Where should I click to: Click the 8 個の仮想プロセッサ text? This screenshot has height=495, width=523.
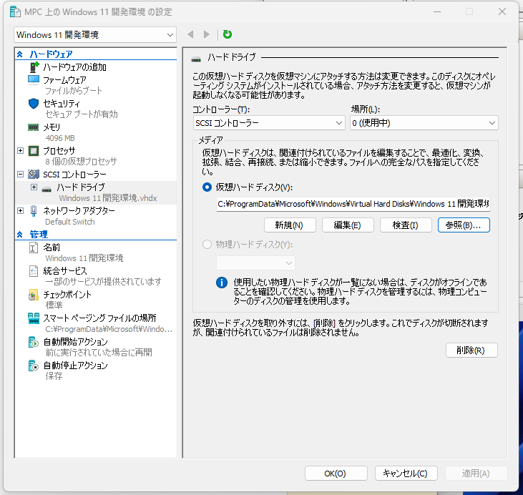(81, 162)
